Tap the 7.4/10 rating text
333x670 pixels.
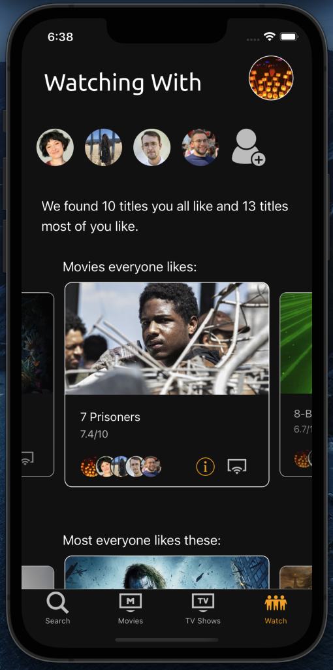[94, 435]
